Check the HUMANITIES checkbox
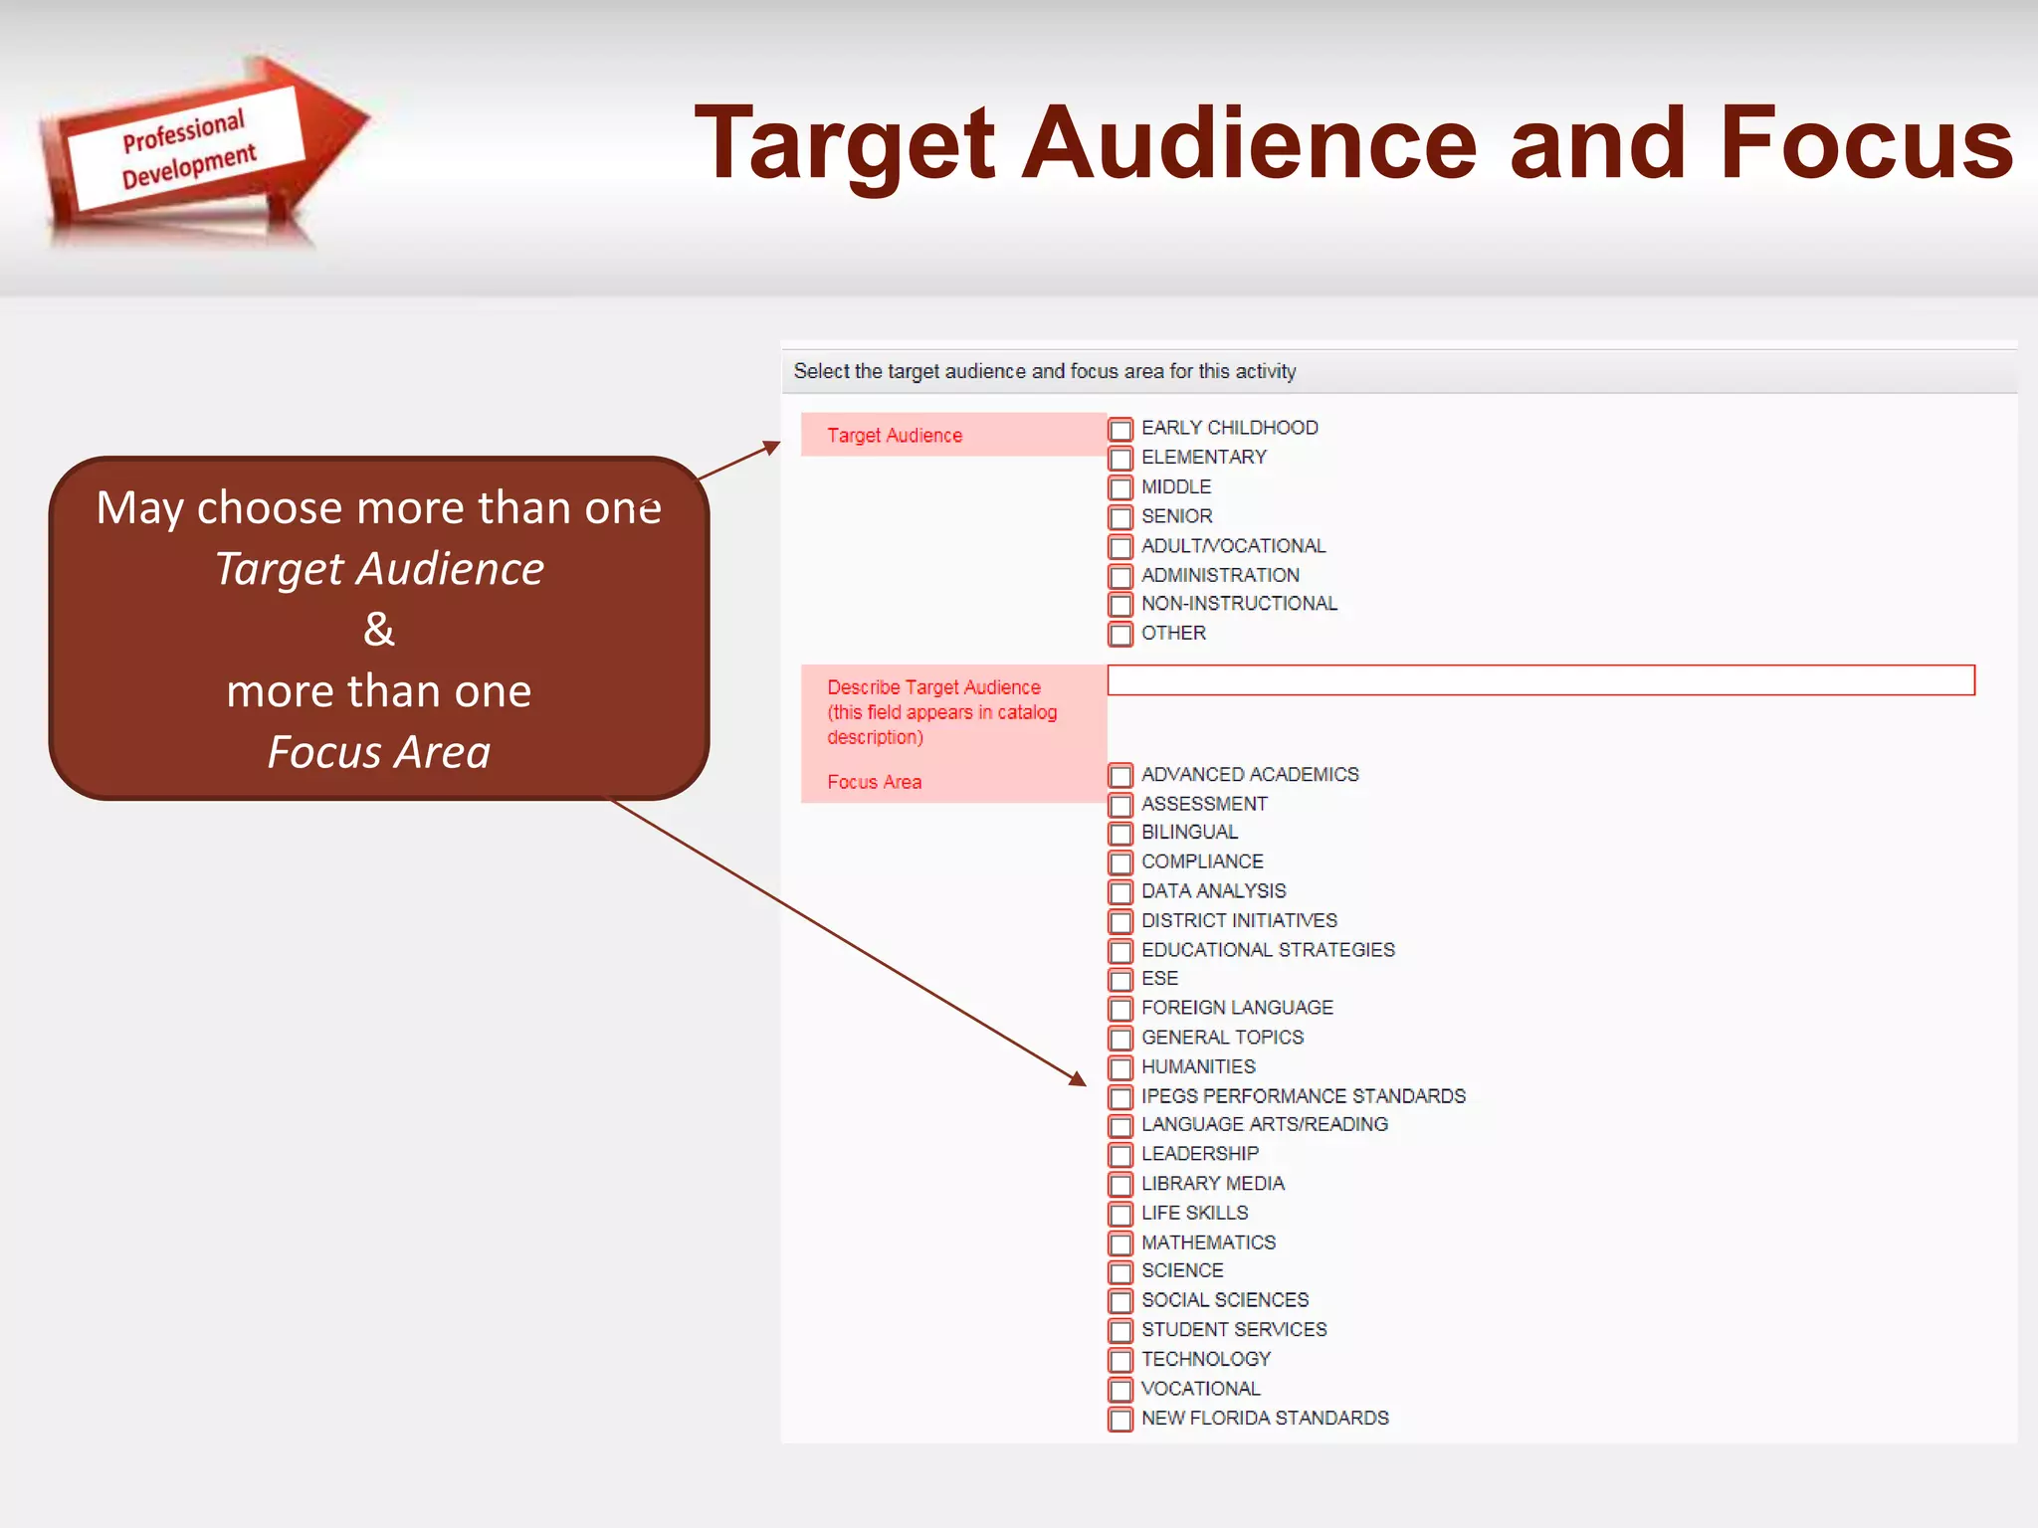The height and width of the screenshot is (1528, 2038). [1121, 1068]
